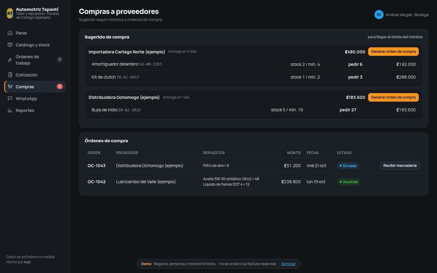Click the Órdenes de trabajo count badge
Image resolution: width=437 pixels, height=273 pixels.
60,59
